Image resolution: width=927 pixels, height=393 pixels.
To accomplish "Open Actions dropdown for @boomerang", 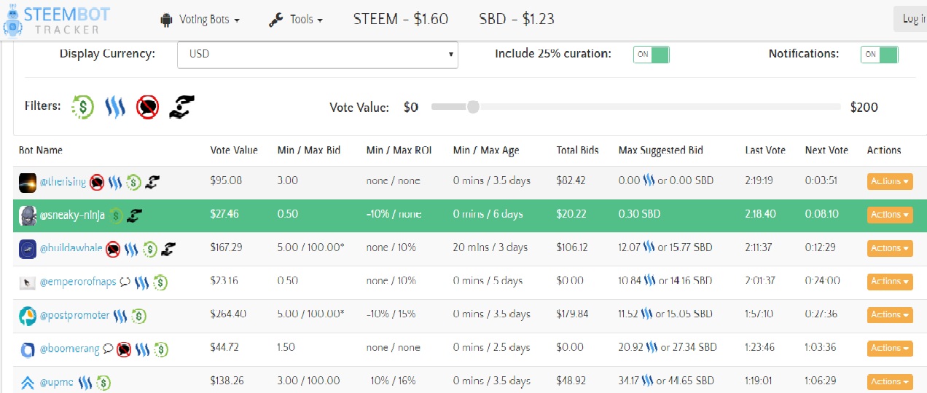I will click(890, 349).
